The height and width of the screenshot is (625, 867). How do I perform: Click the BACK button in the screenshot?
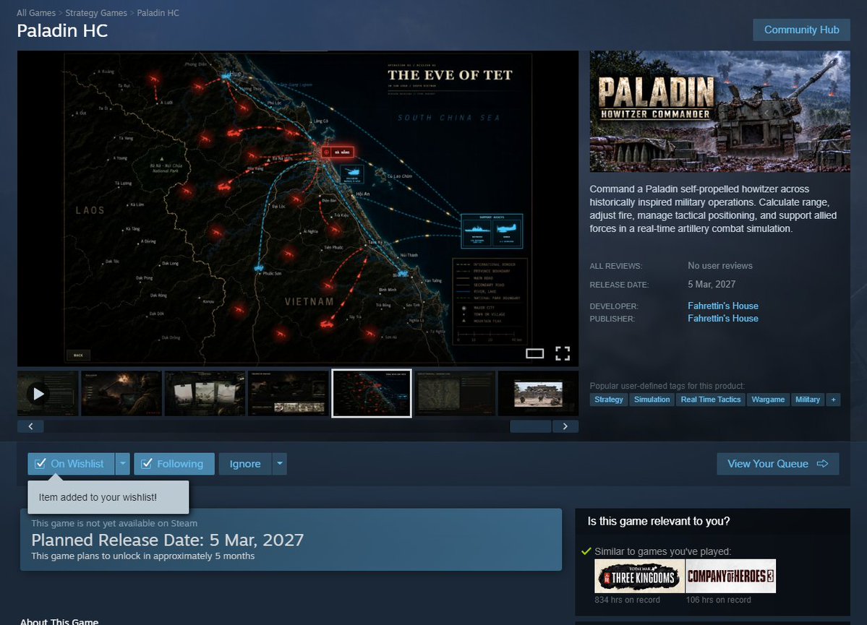tap(78, 355)
